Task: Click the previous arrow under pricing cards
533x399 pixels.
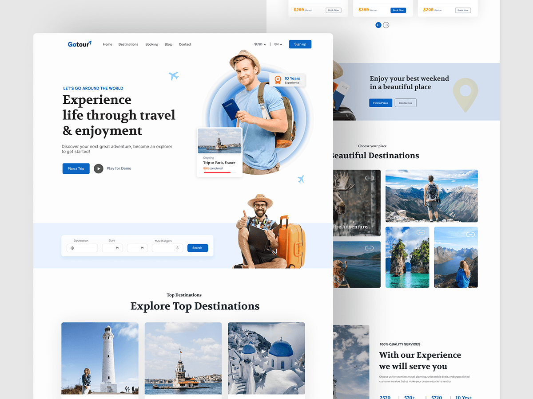Action: 378,25
